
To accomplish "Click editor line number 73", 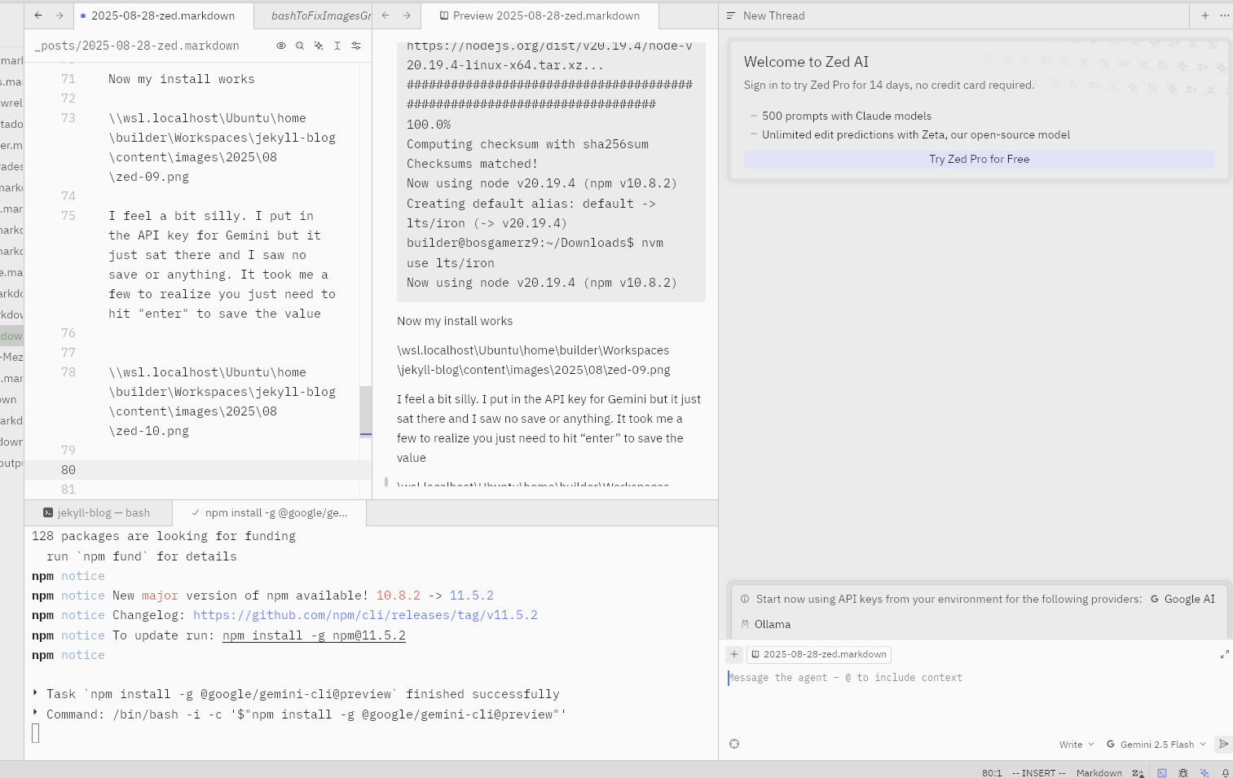I will [x=68, y=118].
